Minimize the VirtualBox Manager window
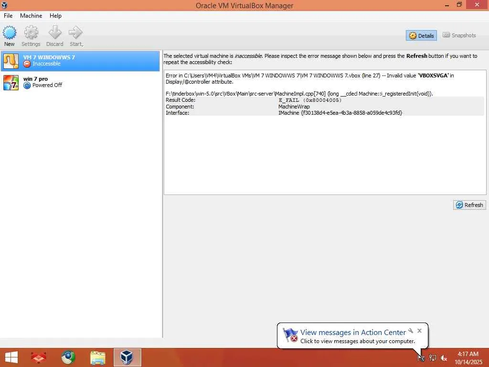 [x=446, y=5]
